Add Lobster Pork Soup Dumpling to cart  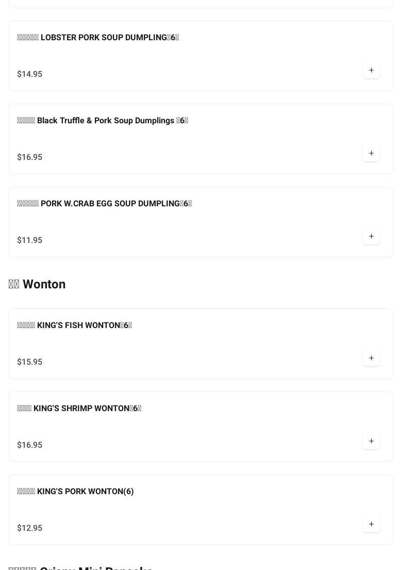[371, 71]
